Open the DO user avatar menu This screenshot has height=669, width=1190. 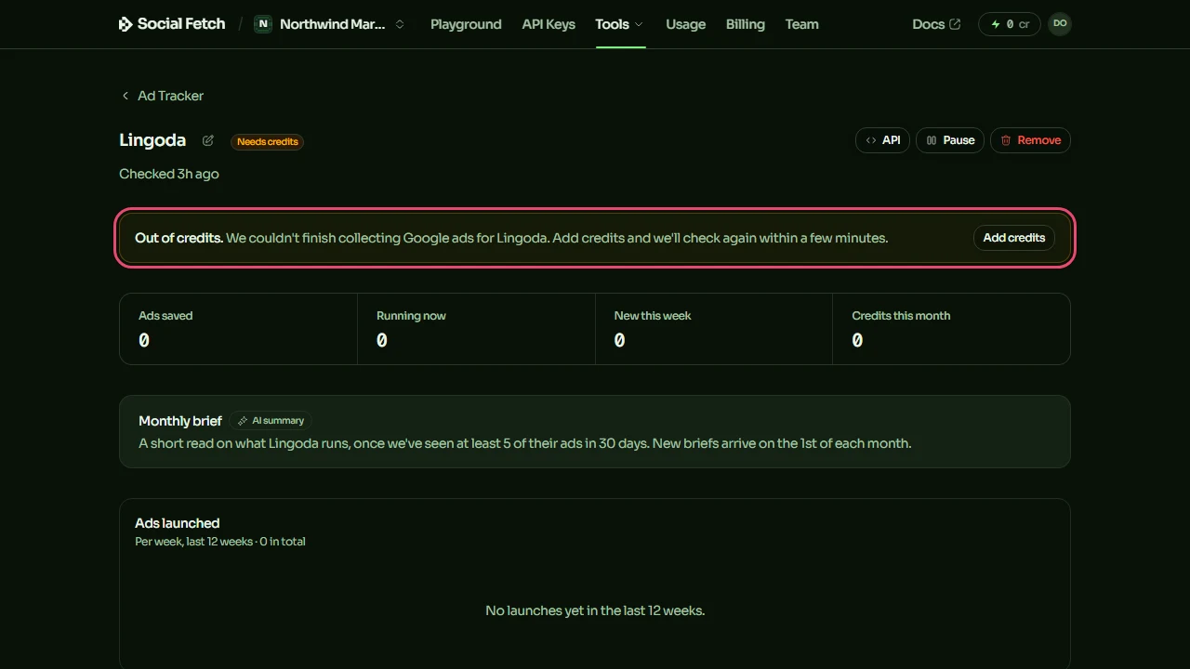1060,24
